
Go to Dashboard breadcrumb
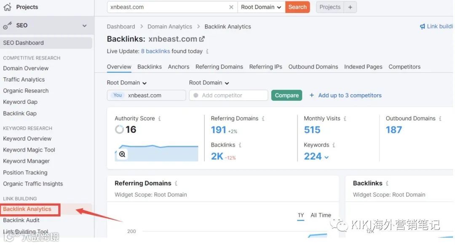click(x=121, y=26)
